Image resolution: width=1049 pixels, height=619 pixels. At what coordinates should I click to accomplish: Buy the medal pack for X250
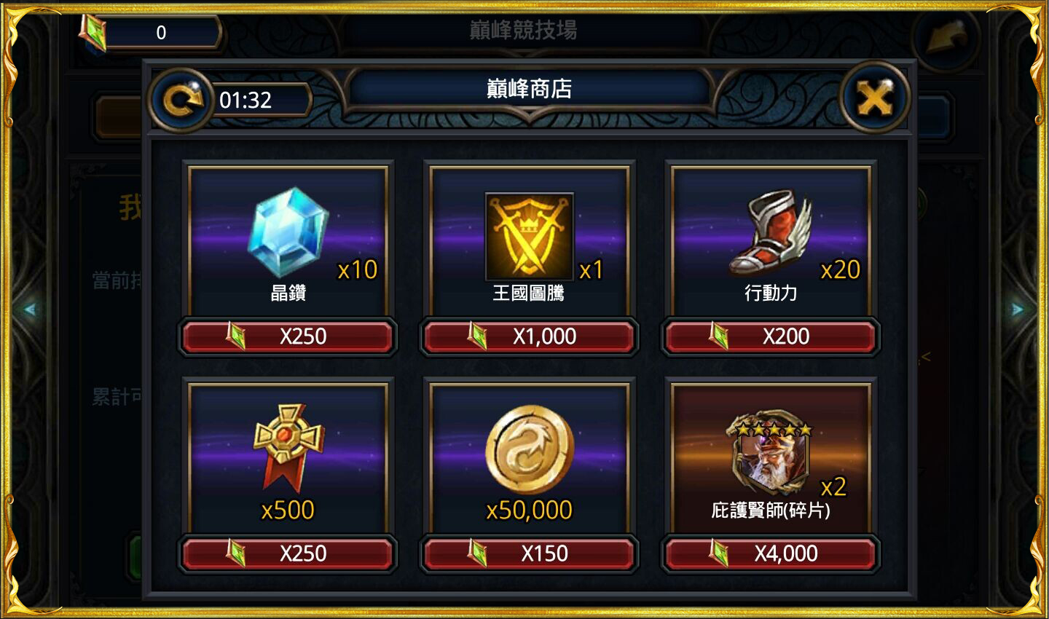[x=288, y=553]
